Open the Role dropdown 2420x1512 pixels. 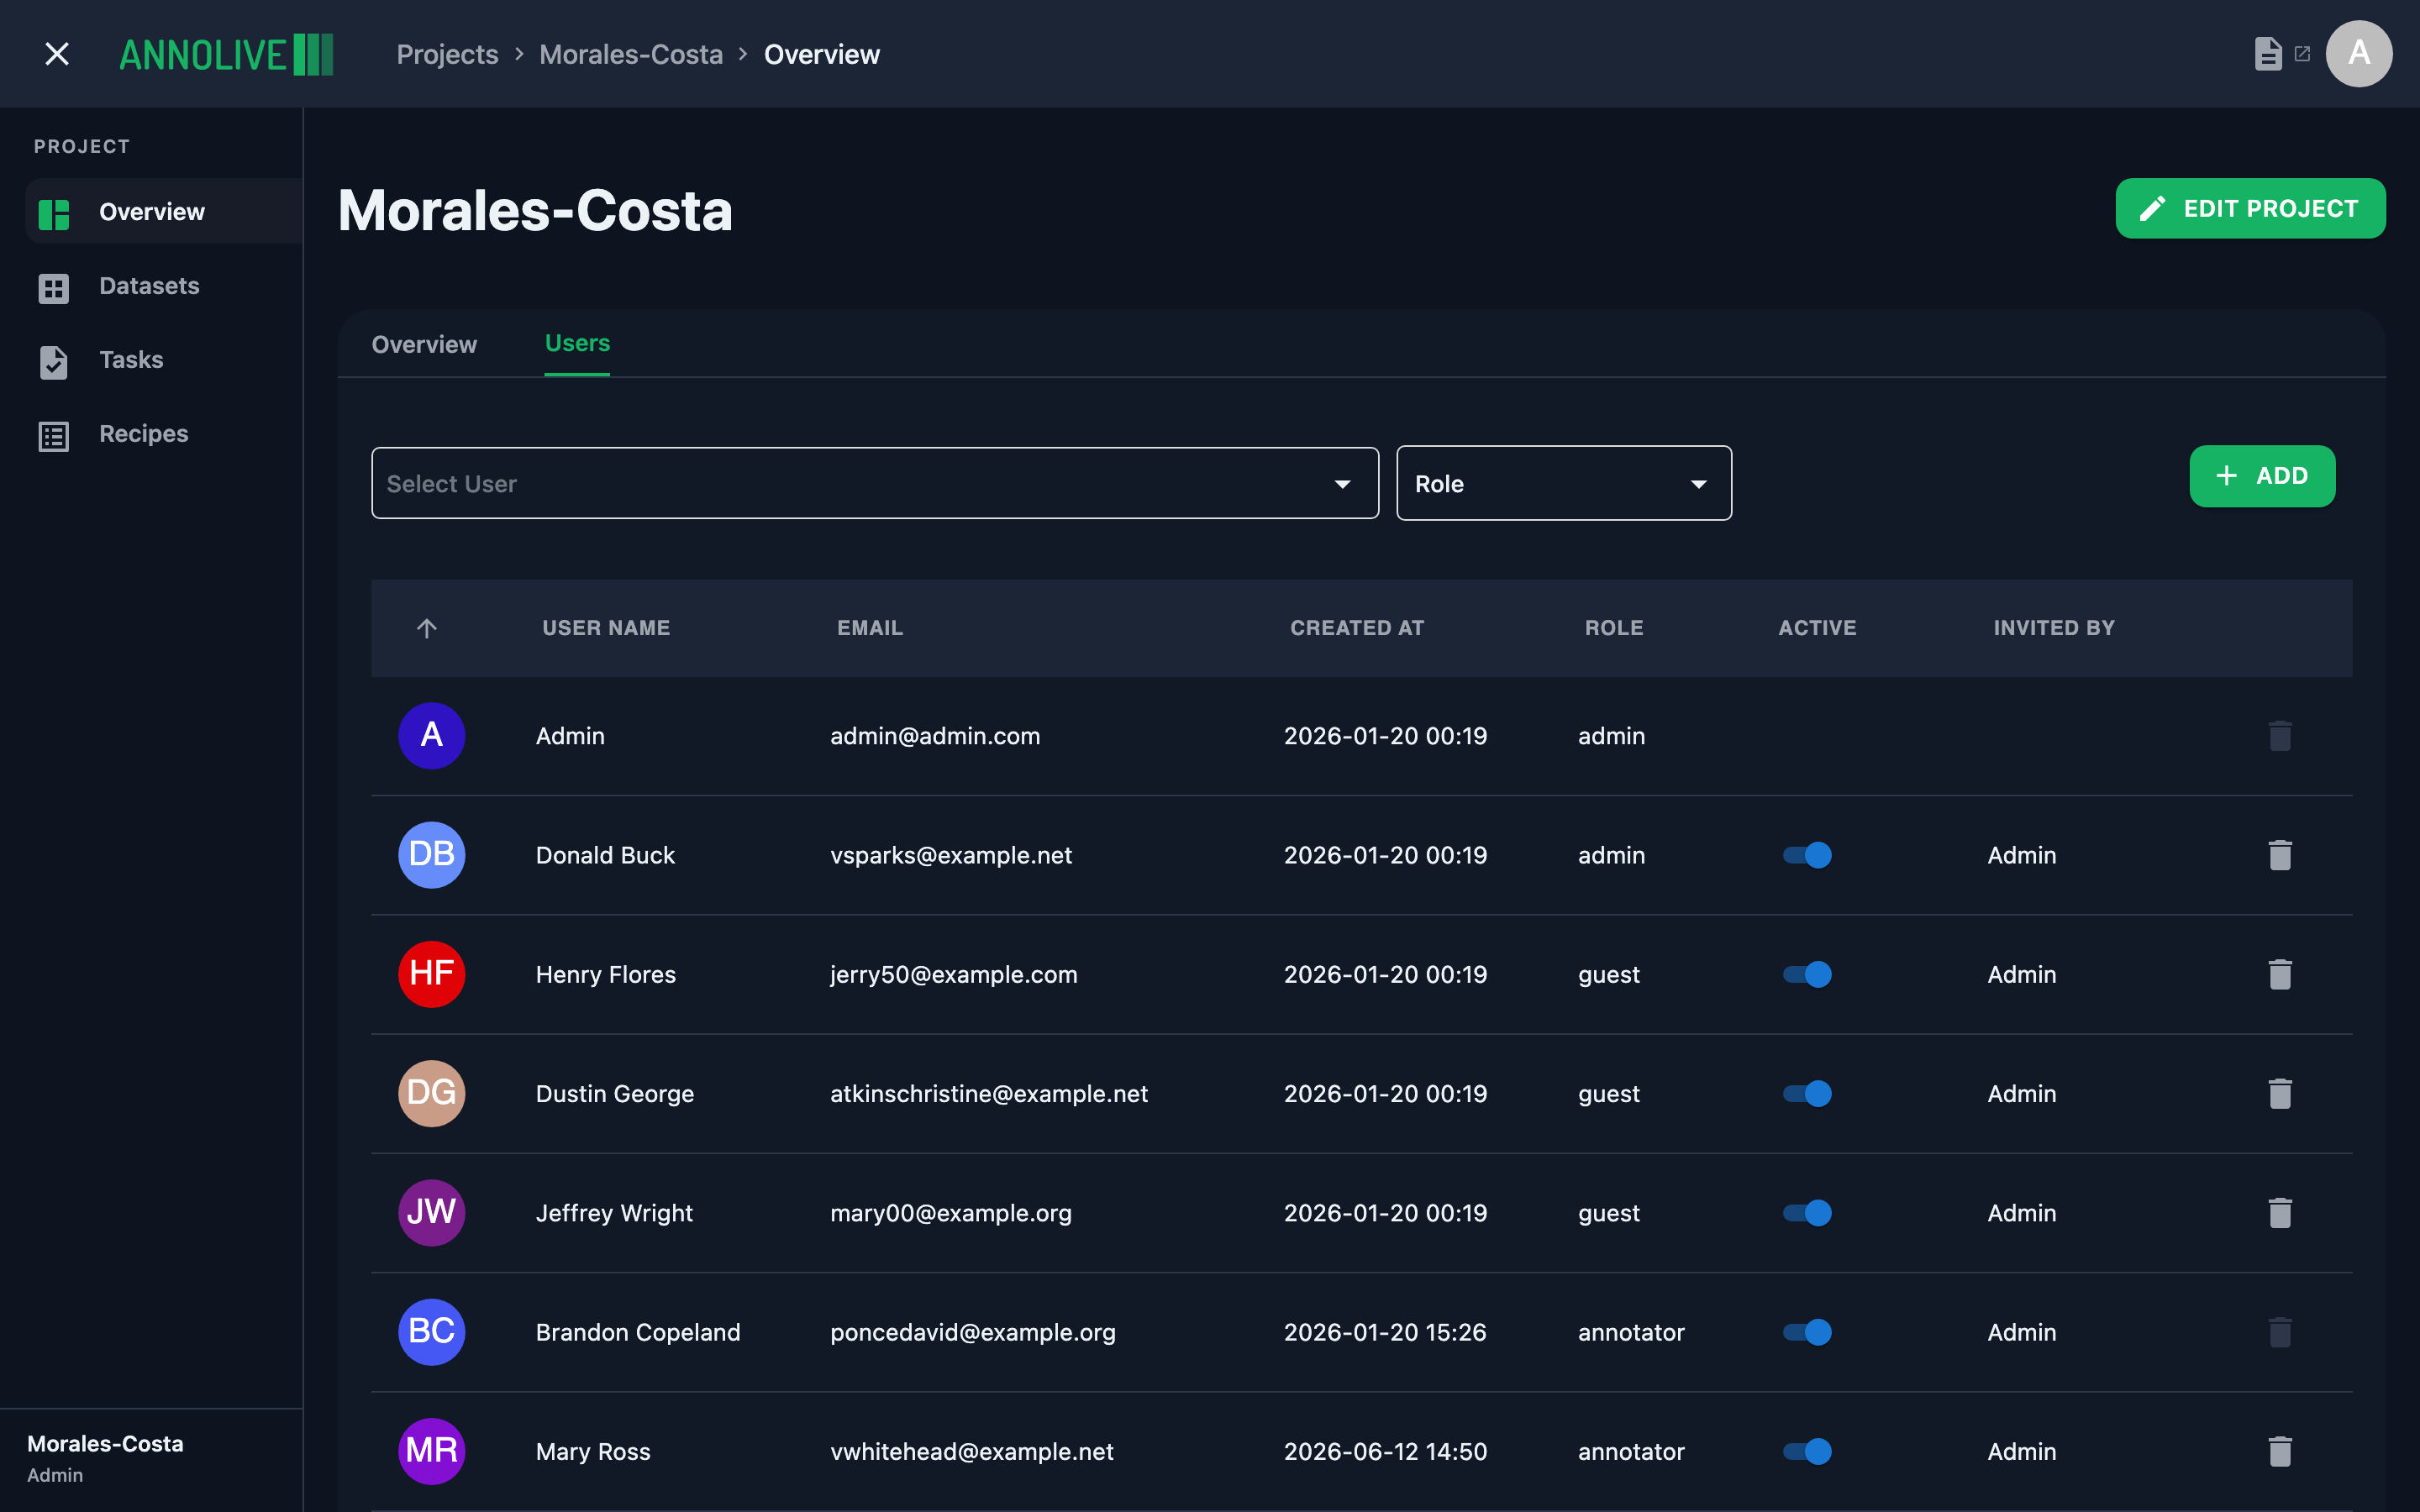1564,483
